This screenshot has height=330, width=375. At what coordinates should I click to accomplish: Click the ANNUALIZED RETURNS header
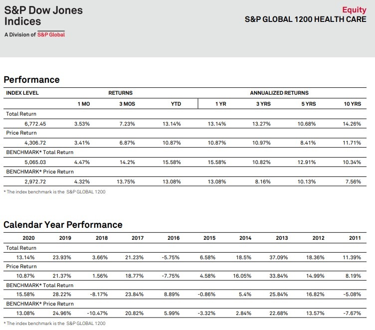pyautogui.click(x=279, y=93)
